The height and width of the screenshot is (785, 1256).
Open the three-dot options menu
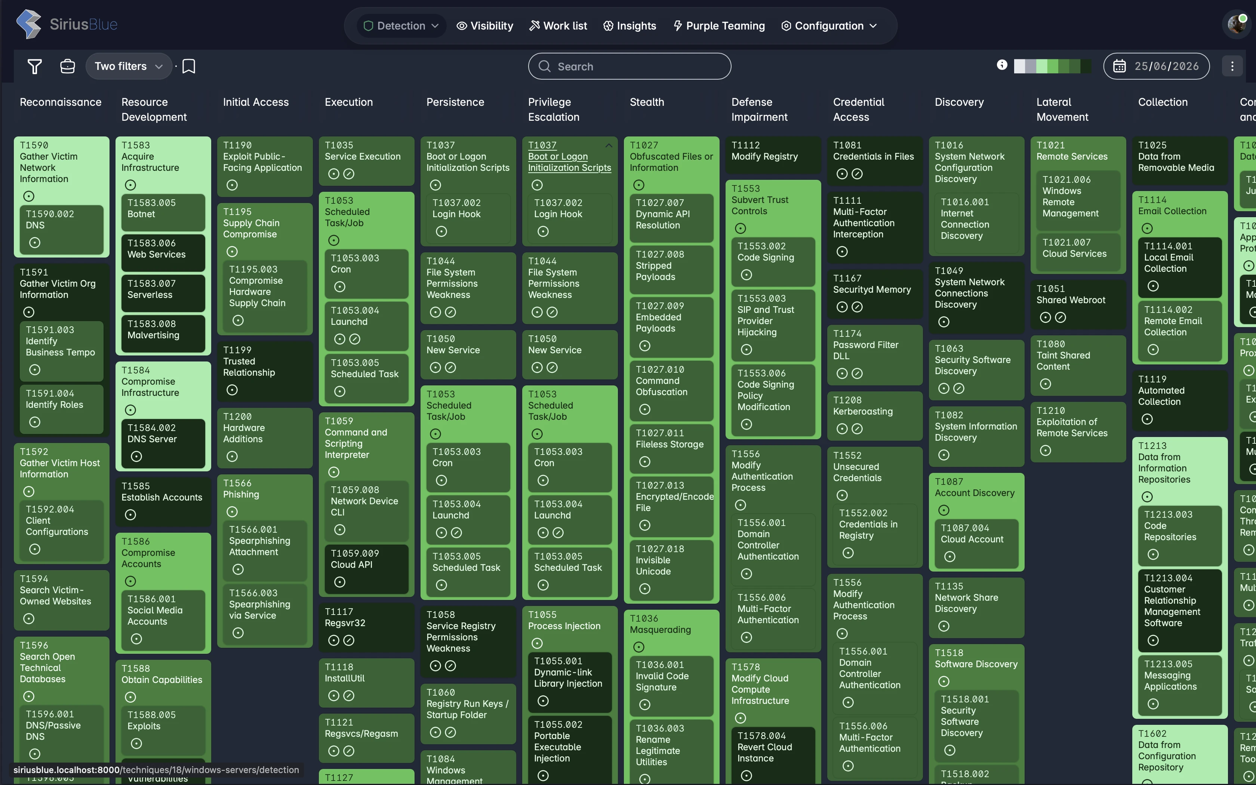pos(1232,67)
